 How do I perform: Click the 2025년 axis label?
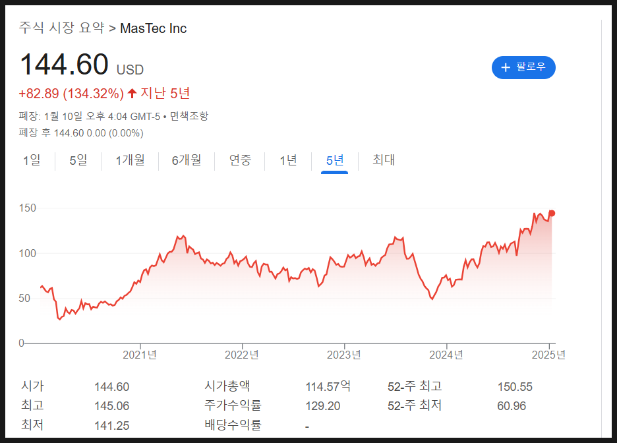(548, 355)
